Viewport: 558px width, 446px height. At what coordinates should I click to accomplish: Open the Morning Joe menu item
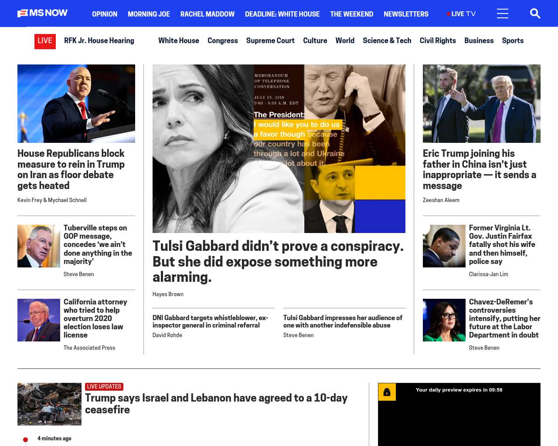pyautogui.click(x=149, y=14)
